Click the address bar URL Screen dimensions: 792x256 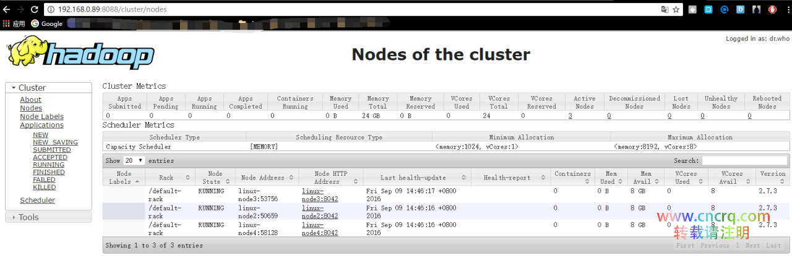112,9
